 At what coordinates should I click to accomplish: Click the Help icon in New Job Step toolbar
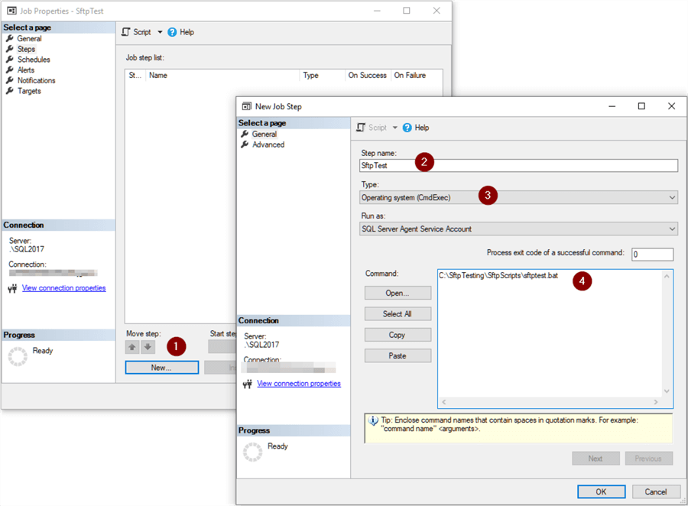click(407, 128)
